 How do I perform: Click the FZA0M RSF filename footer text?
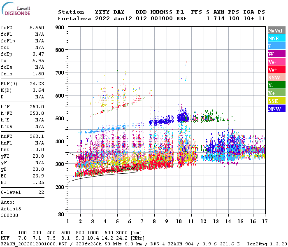click(34, 244)
